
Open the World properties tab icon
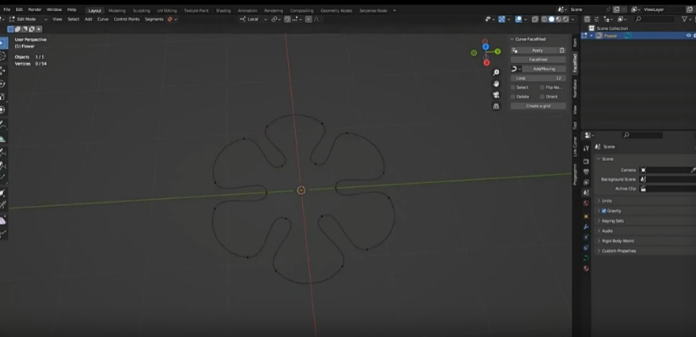pos(586,204)
